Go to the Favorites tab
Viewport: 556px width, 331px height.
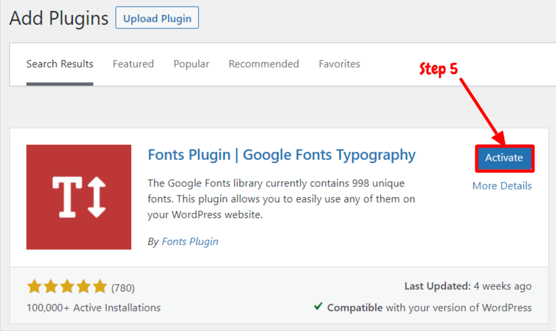[x=340, y=64]
